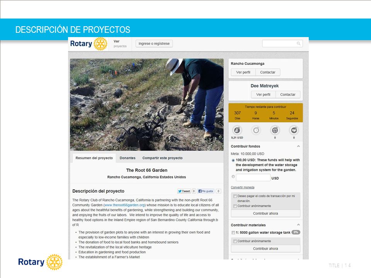Click the custom USD amount input field
The height and width of the screenshot is (278, 371).
(253, 178)
